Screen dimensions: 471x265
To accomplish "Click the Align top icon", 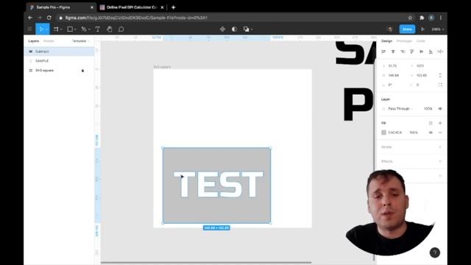I will pos(412,52).
